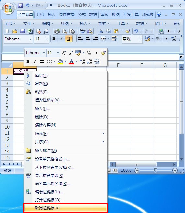Image resolution: width=185 pixels, height=213 pixels.
Task: Open fill color dropdown arrow in mini toolbar
Action: pos(65,62)
